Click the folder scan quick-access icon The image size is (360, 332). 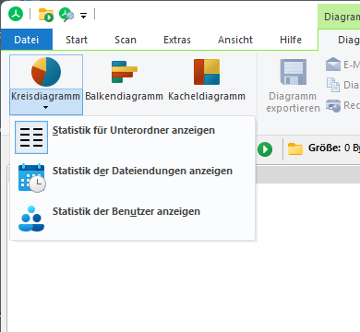(46, 15)
